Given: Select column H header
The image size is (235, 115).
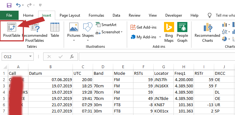Looking at the screenshot, I should click(184, 67).
